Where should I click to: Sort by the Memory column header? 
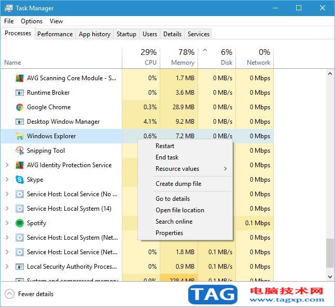pyautogui.click(x=179, y=57)
